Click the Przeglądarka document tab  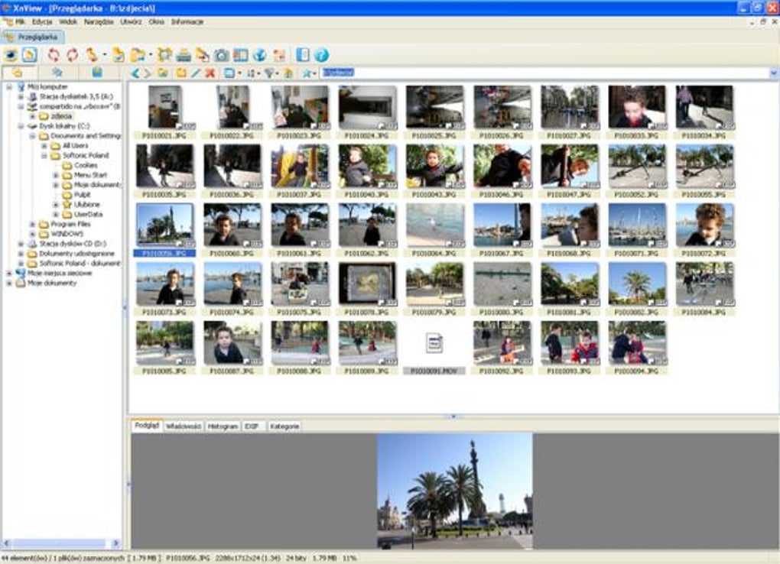pyautogui.click(x=32, y=37)
